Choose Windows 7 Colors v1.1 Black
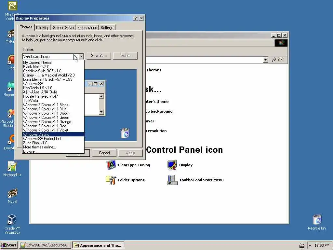This screenshot has width=333, height=250. click(x=53, y=105)
